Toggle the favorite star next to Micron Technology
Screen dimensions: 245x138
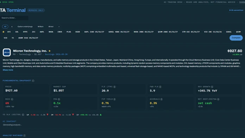point(50,51)
